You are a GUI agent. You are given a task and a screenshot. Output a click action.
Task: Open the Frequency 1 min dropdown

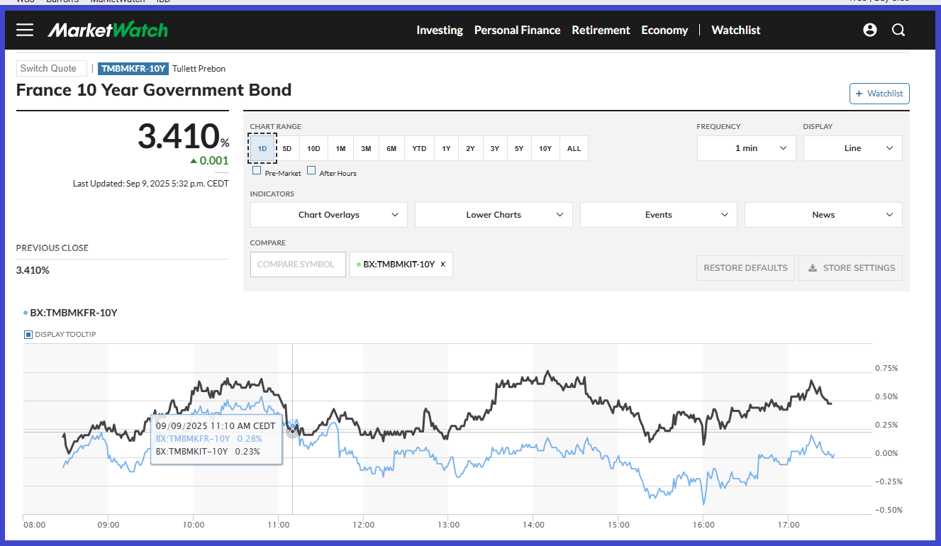(x=746, y=148)
